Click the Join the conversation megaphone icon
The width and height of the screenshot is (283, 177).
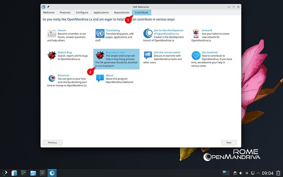coord(148,55)
